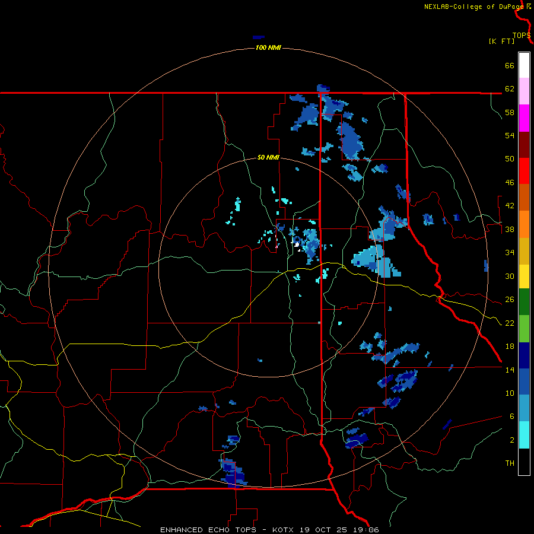Click the 'TOPS' legend heading

pyautogui.click(x=522, y=36)
